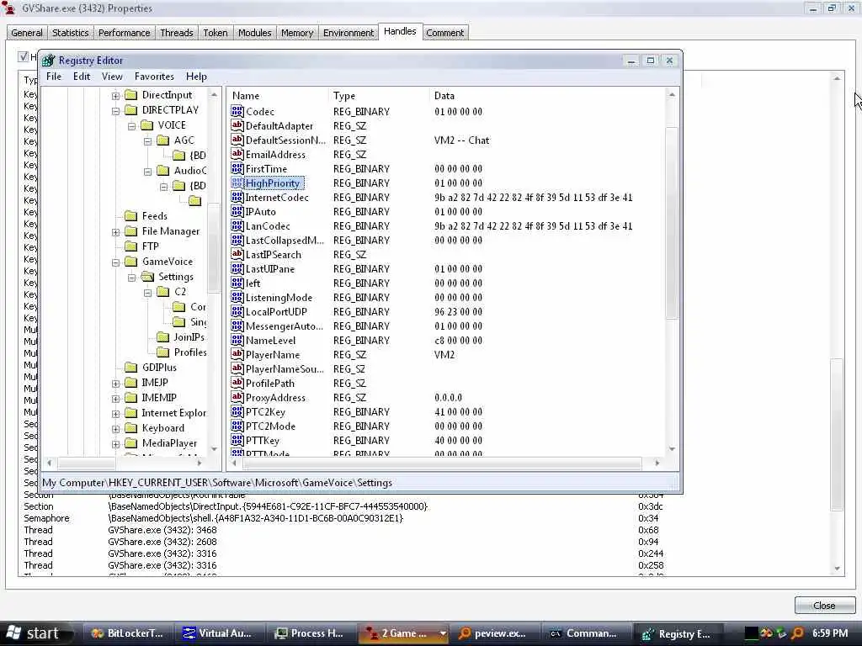Screen dimensions: 862x646
Task: Click the InternetCodec binary value icon
Action: (x=237, y=197)
